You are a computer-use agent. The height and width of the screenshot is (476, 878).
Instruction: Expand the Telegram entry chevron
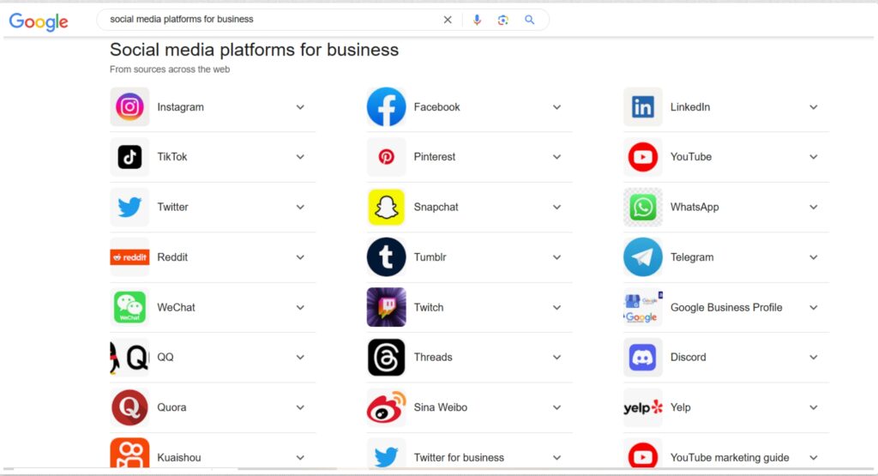click(x=814, y=257)
